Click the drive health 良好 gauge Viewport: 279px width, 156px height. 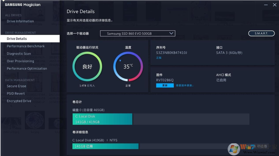(87, 67)
